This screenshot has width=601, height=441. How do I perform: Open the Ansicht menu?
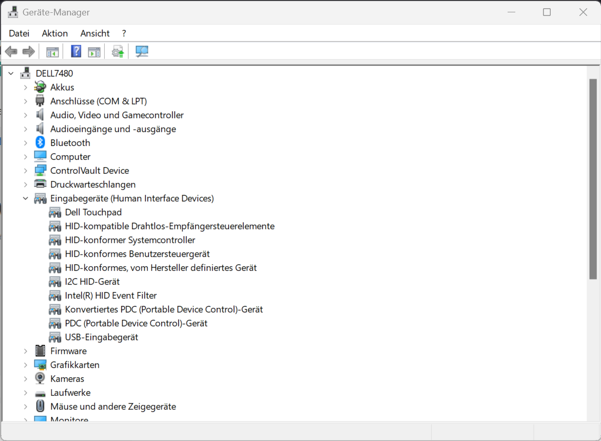pyautogui.click(x=95, y=33)
